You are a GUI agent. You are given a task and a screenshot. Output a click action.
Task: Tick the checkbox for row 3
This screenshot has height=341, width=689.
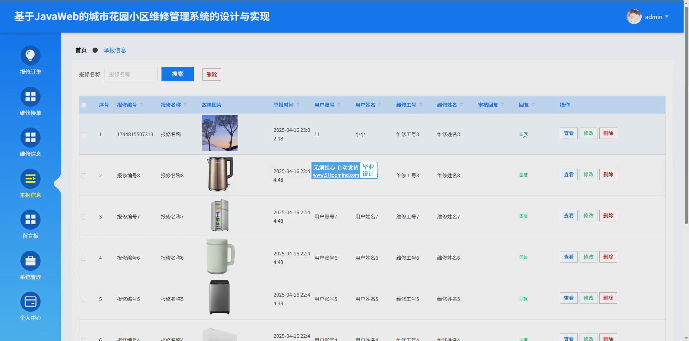click(x=84, y=217)
